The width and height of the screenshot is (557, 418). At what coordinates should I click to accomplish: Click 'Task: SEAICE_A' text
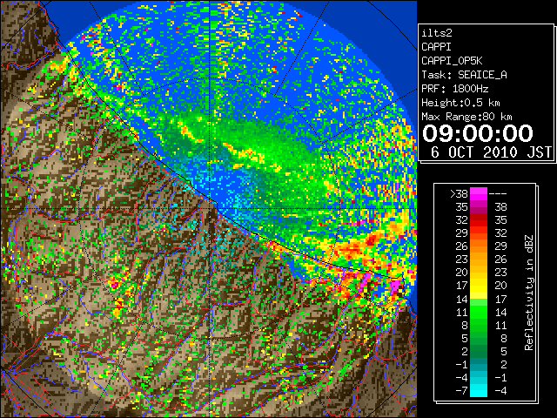point(464,75)
